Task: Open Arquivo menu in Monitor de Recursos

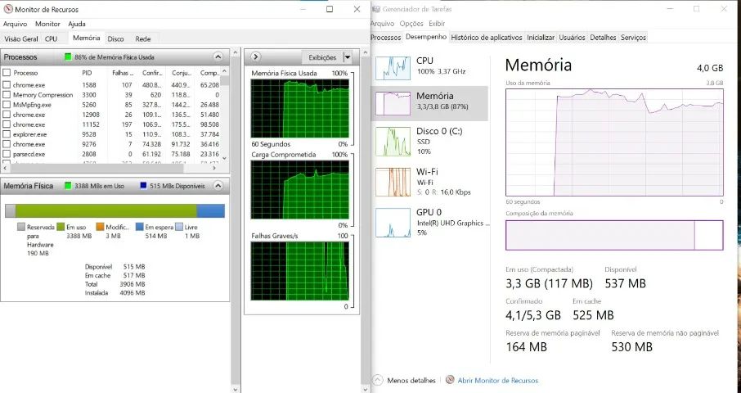Action: [x=15, y=24]
